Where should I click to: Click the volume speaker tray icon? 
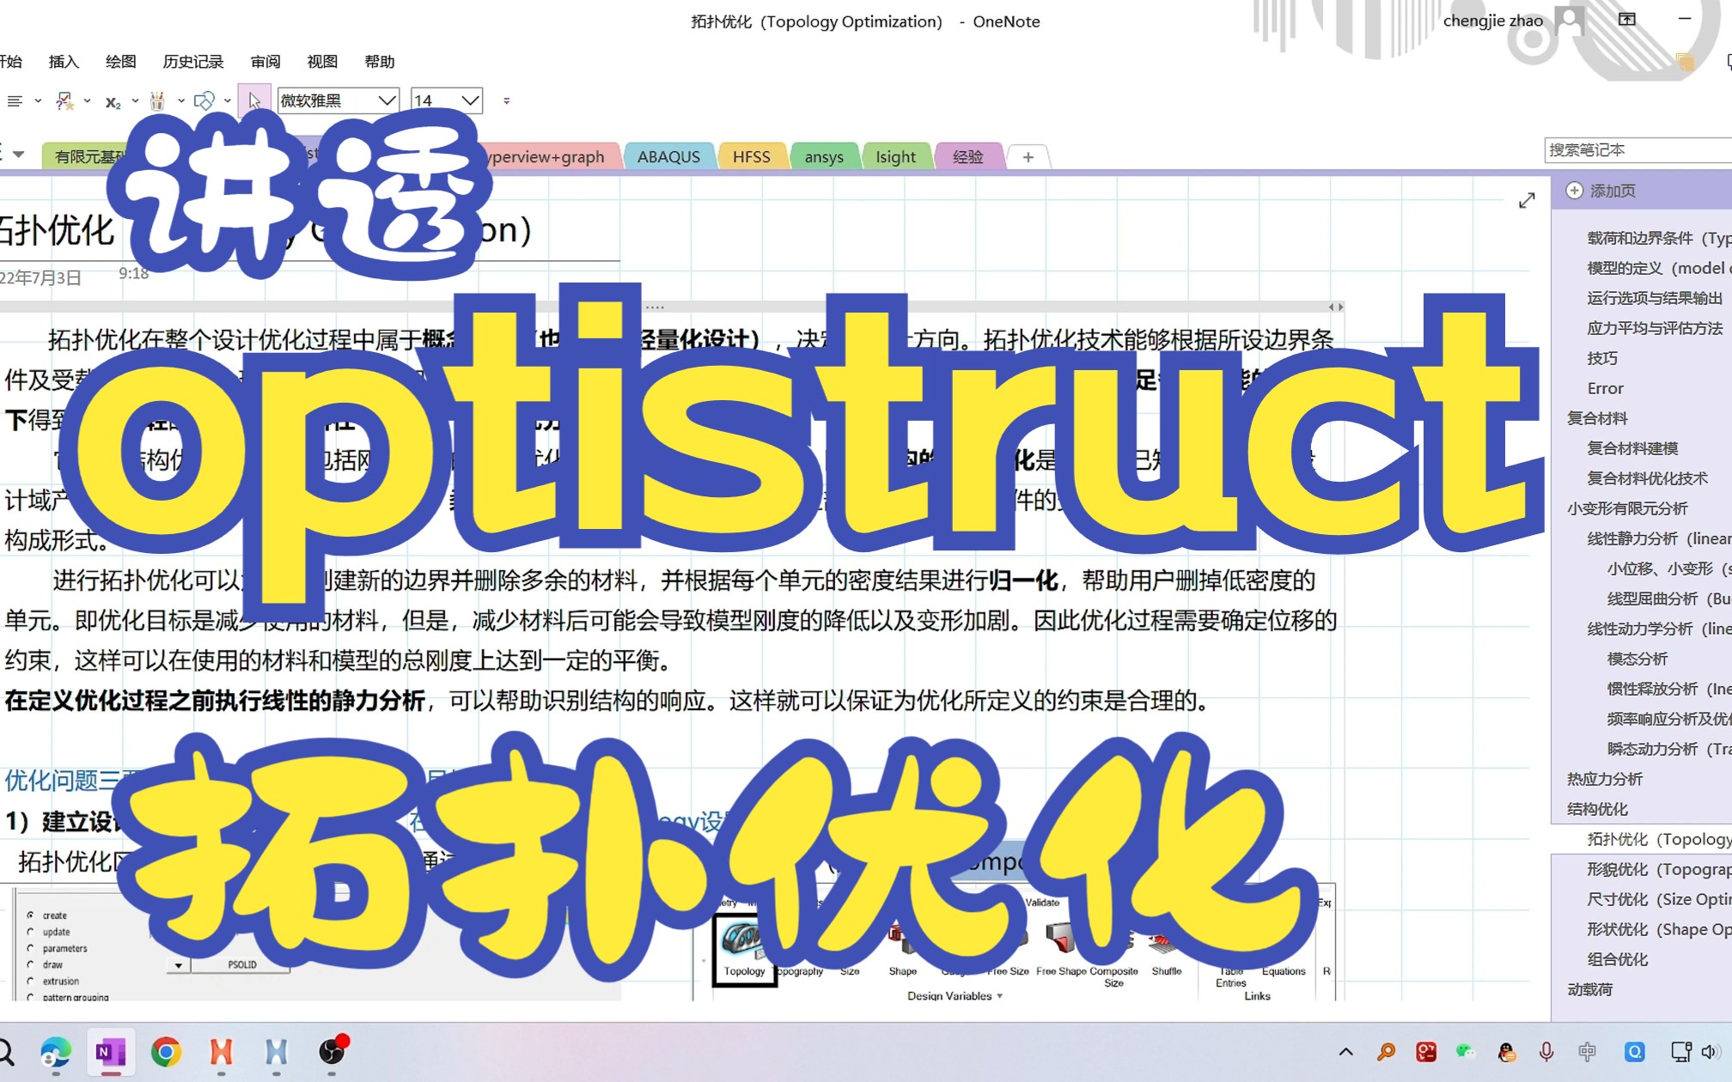[x=1710, y=1052]
